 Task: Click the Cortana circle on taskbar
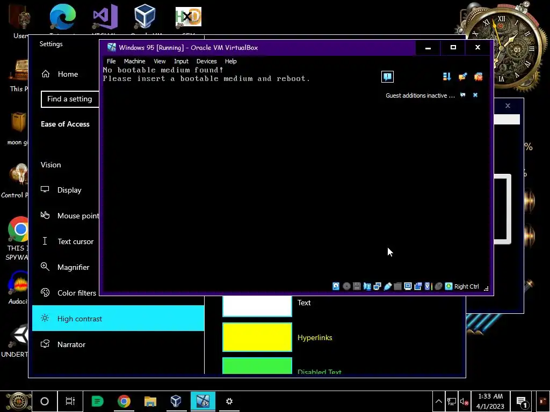[x=45, y=401]
